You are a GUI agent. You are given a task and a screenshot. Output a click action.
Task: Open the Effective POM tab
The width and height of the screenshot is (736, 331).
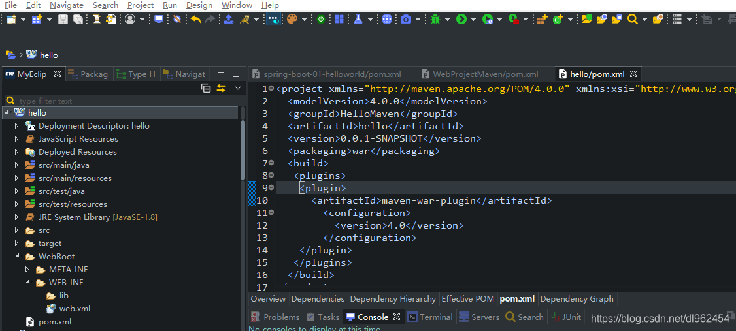[467, 298]
